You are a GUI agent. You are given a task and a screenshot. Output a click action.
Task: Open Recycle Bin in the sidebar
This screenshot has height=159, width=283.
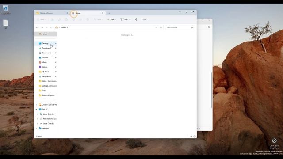[x=46, y=76]
